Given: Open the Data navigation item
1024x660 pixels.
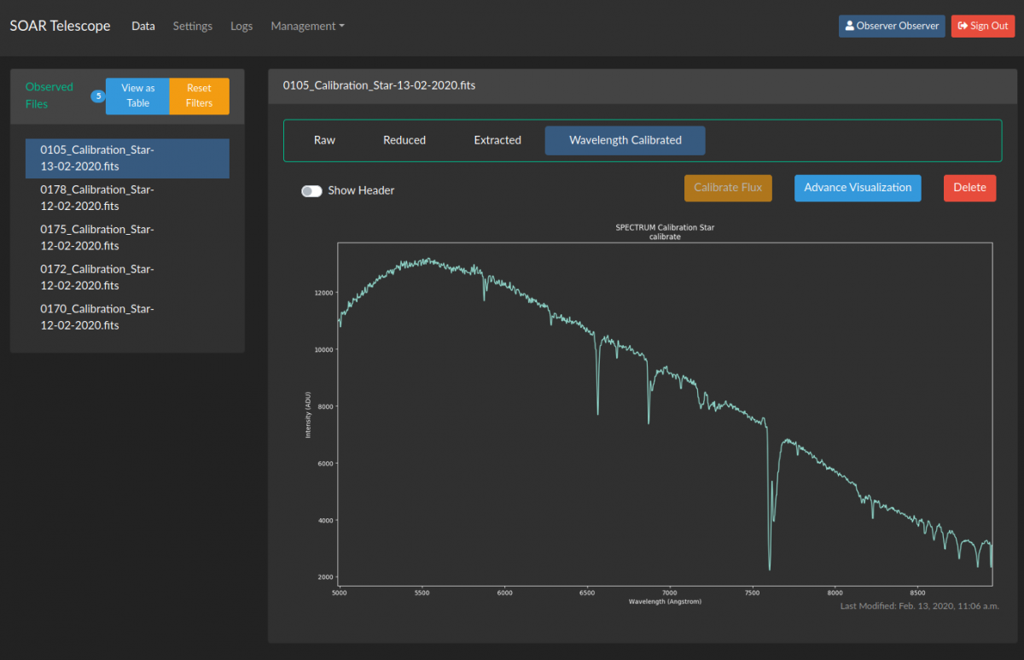Looking at the screenshot, I should [143, 26].
